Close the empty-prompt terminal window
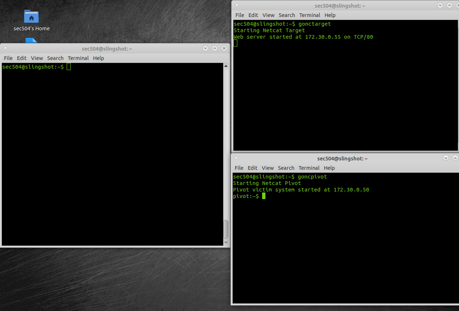The width and height of the screenshot is (459, 311). (224, 48)
